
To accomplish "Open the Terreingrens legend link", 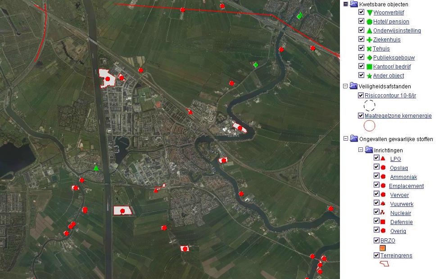I will click(x=396, y=255).
